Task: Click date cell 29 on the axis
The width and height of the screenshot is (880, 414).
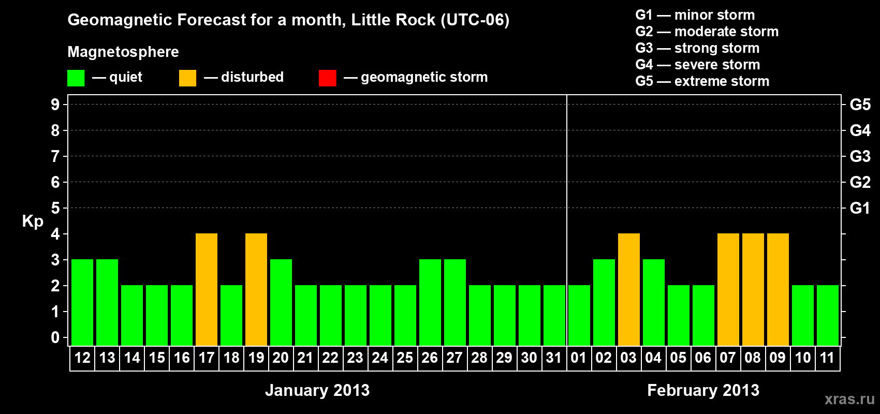Action: 505,358
